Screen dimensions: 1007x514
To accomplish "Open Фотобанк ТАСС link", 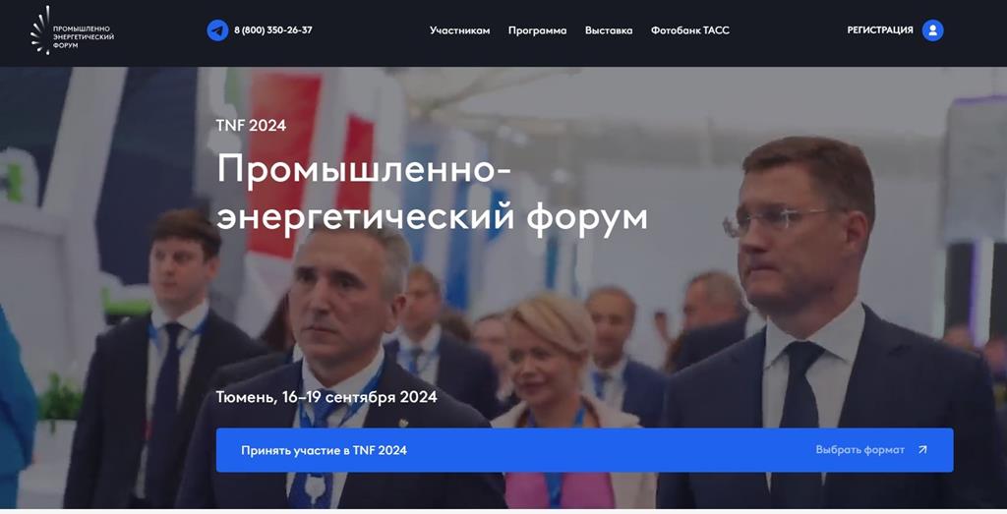I will [x=690, y=30].
